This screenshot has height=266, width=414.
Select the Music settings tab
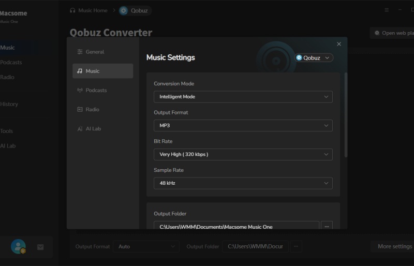tap(102, 71)
